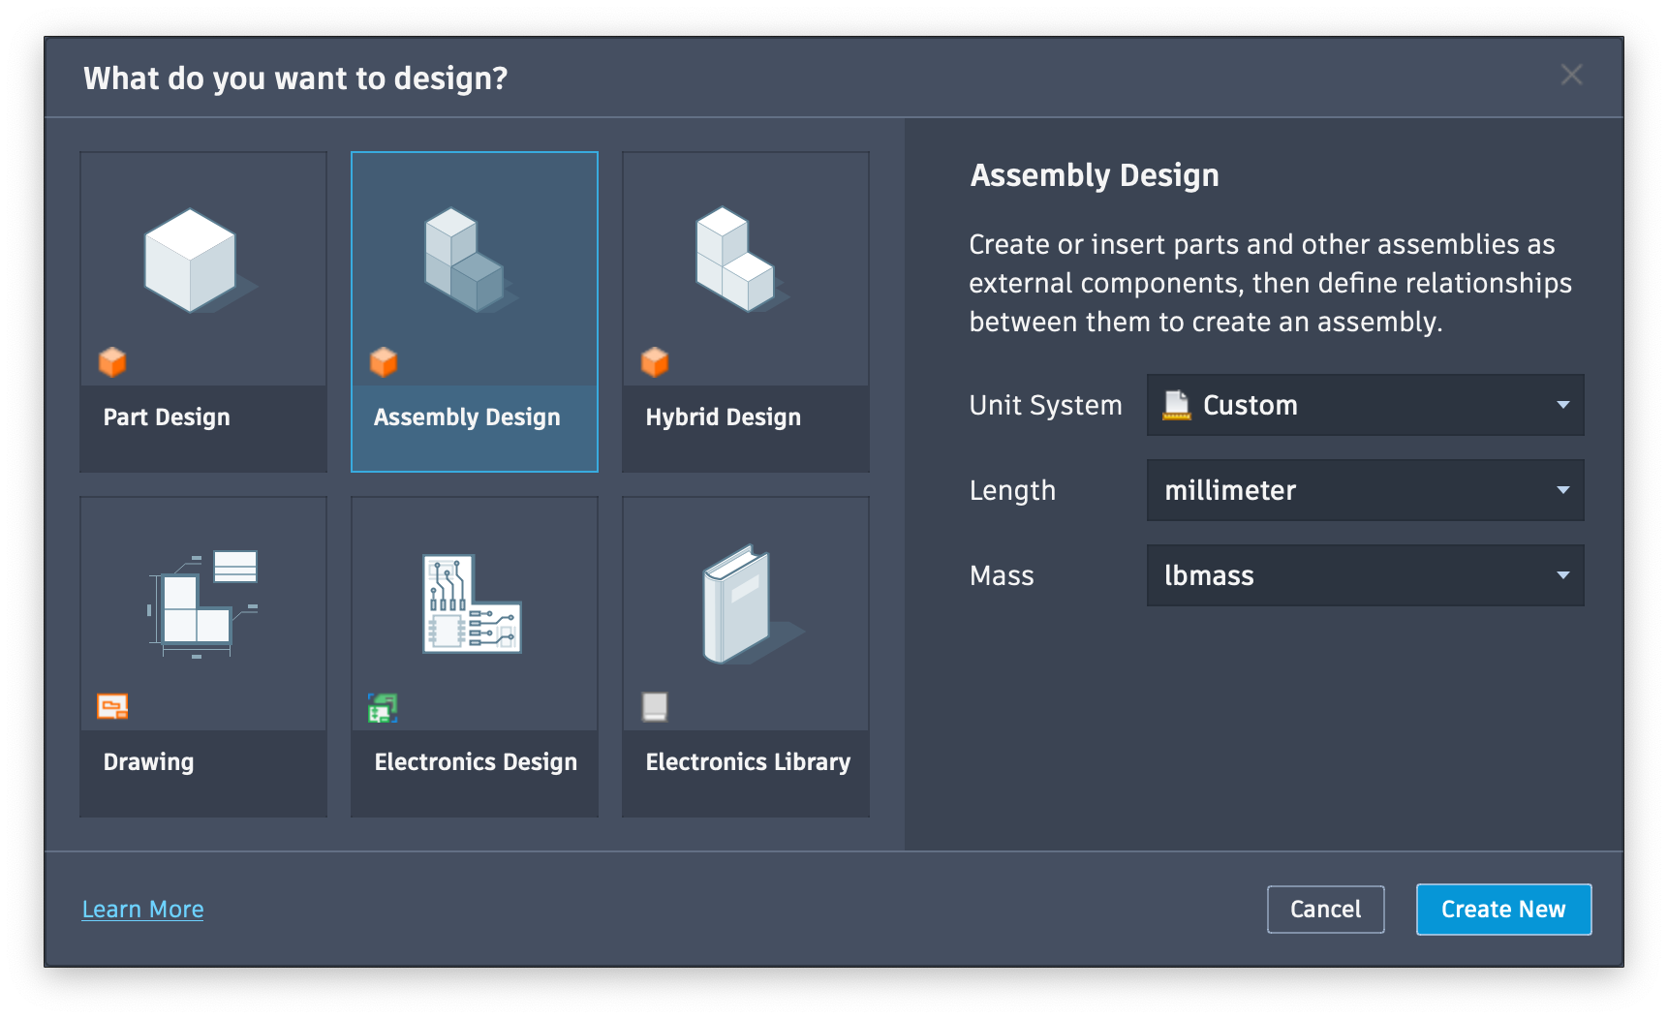Expand the Length dropdown set to millimeter
The width and height of the screenshot is (1668, 1019).
coord(1365,490)
